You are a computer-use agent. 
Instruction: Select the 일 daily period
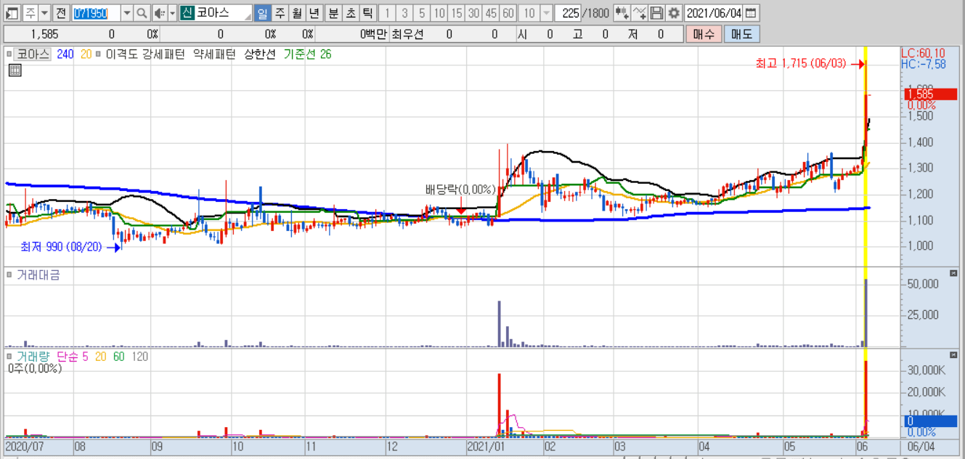pyautogui.click(x=262, y=13)
